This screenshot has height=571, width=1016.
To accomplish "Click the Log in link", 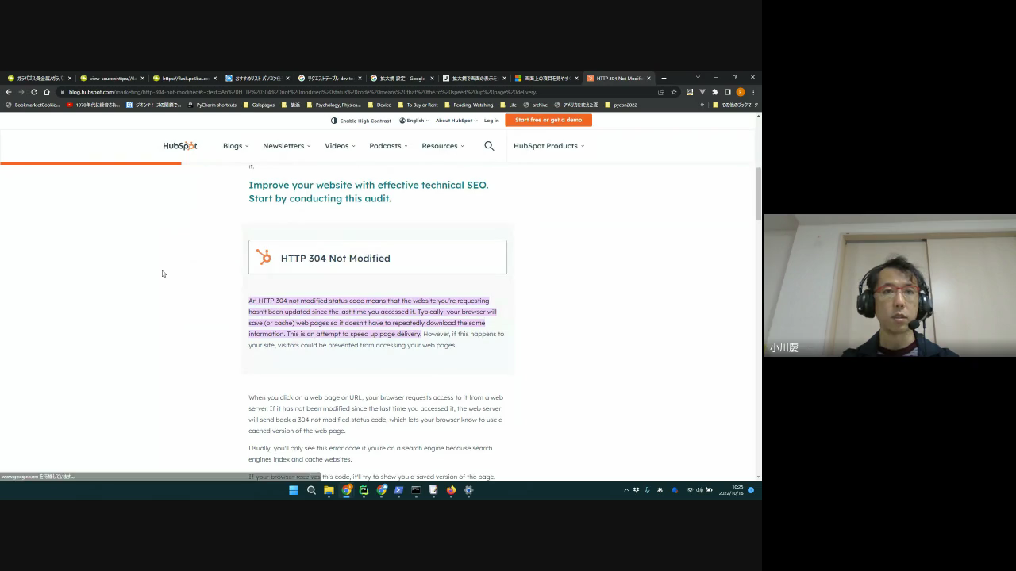I will 491,121.
